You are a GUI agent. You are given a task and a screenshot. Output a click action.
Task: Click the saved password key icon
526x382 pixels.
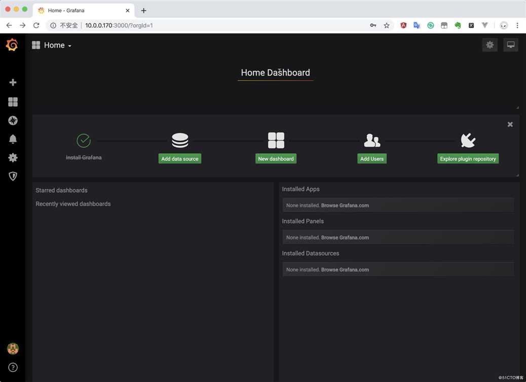click(x=373, y=25)
